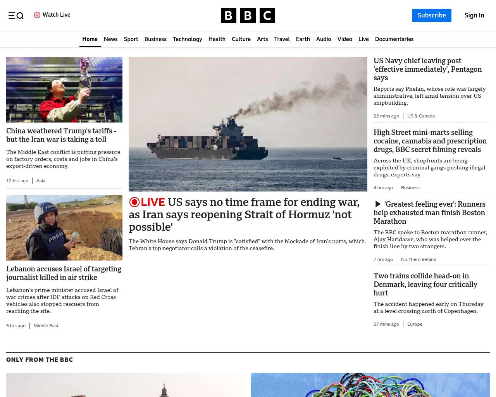Click the Northern Ireland category tag
The height and width of the screenshot is (397, 496).
click(418, 259)
